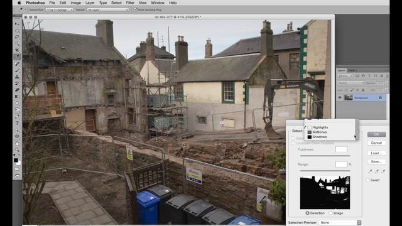Change screen mode icon at toolbox bottom
This screenshot has height=226, width=402.
click(17, 176)
